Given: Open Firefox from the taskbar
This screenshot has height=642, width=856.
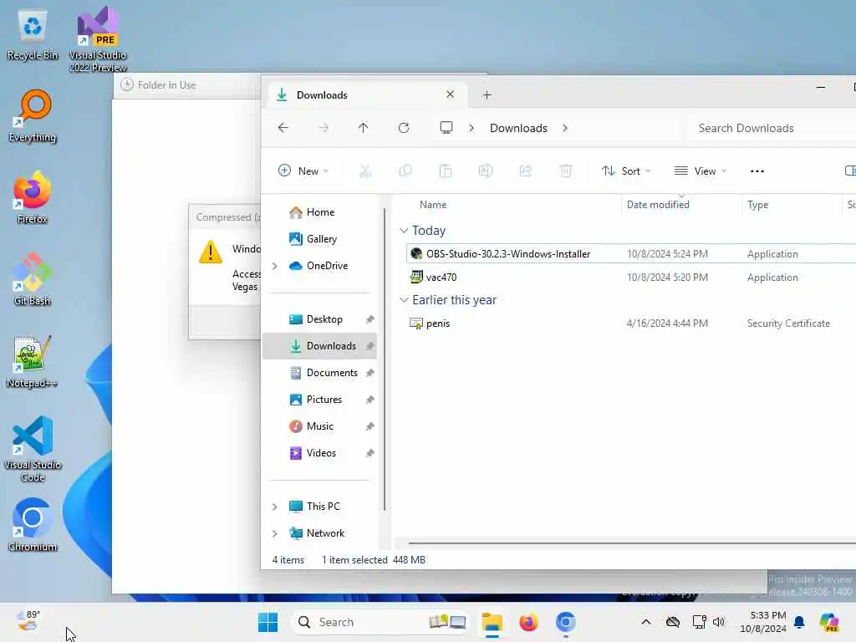Looking at the screenshot, I should coord(528,622).
